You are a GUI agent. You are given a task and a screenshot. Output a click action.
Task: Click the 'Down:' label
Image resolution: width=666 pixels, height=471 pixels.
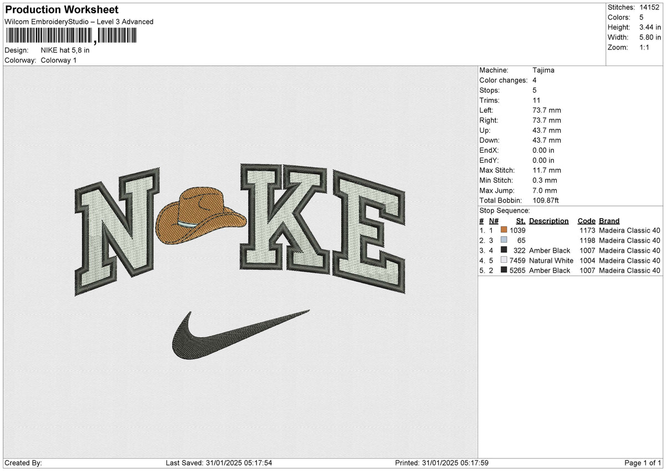coord(490,140)
